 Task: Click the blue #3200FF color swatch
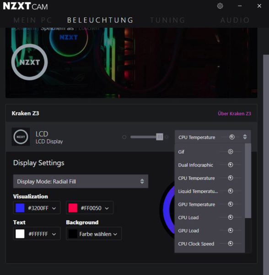[20, 208]
